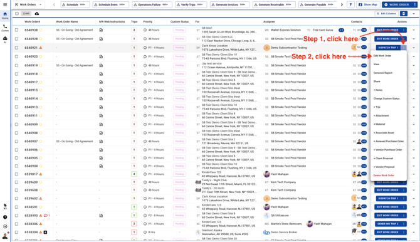Check the box for work order 6540938
The height and width of the screenshot is (242, 420).
tap(16, 30)
